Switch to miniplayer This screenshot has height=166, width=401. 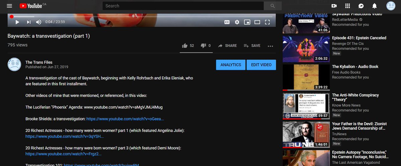point(247,22)
